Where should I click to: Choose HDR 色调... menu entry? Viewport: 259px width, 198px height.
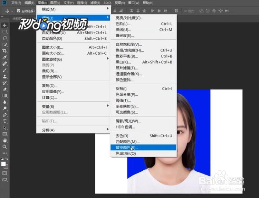pyautogui.click(x=143, y=127)
